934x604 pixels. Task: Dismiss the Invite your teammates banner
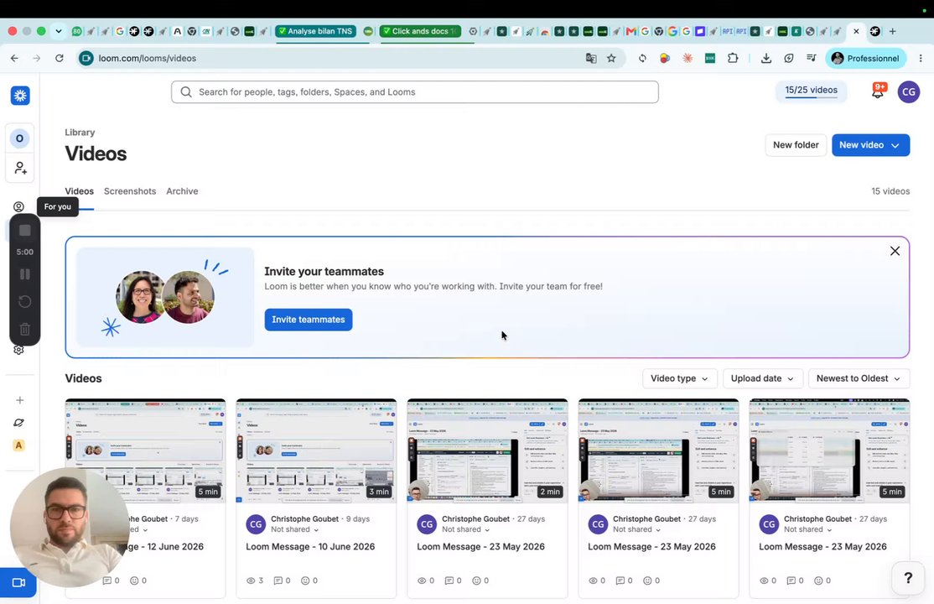[895, 251]
